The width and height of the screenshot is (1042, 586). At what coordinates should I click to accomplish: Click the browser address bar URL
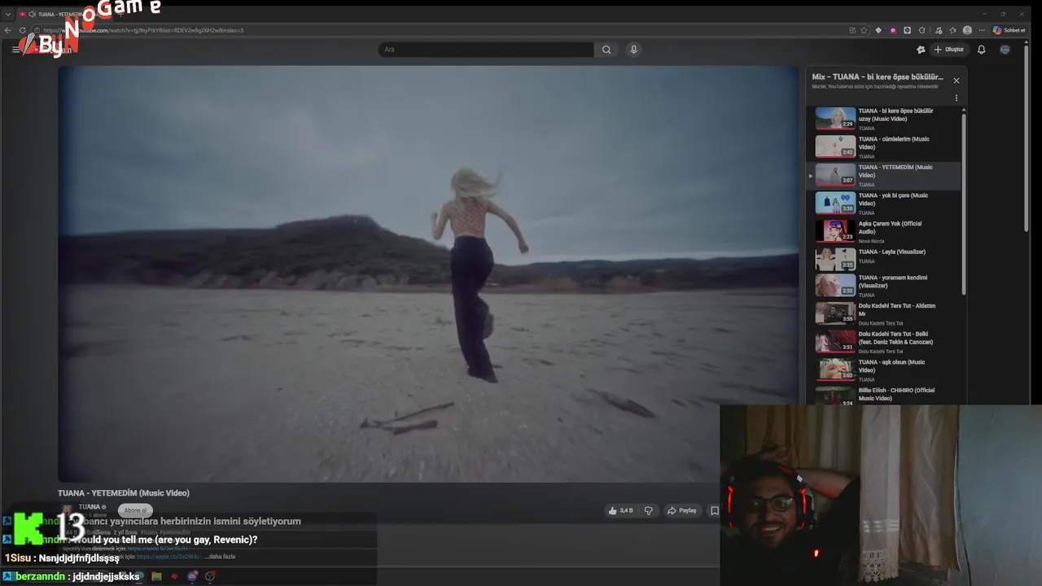click(142, 30)
